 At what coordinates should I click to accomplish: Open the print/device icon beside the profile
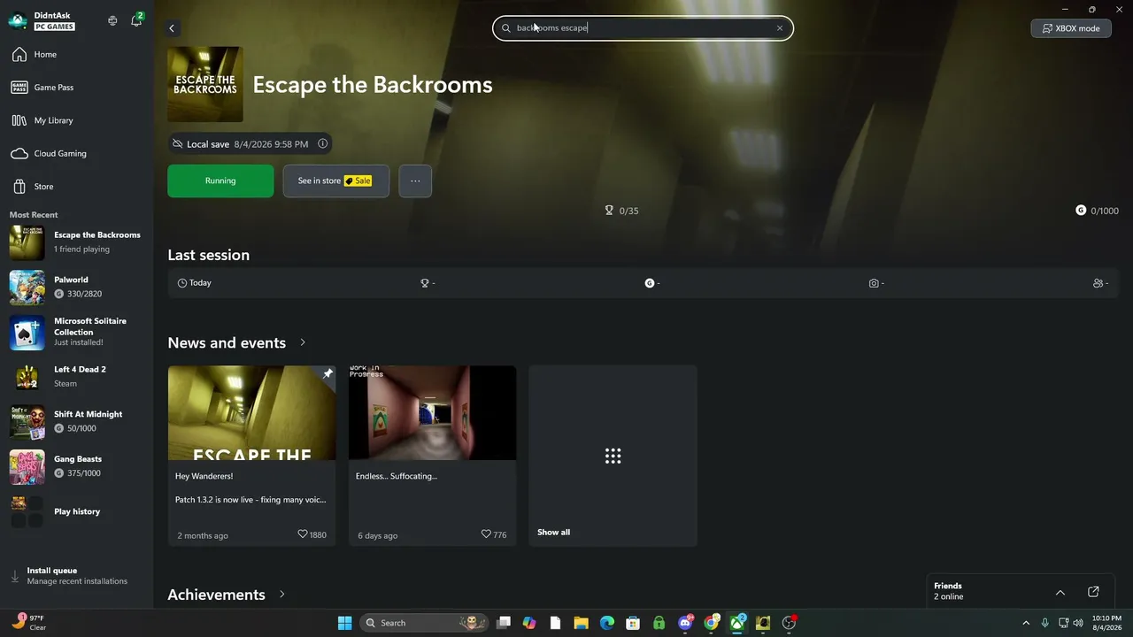click(x=112, y=20)
